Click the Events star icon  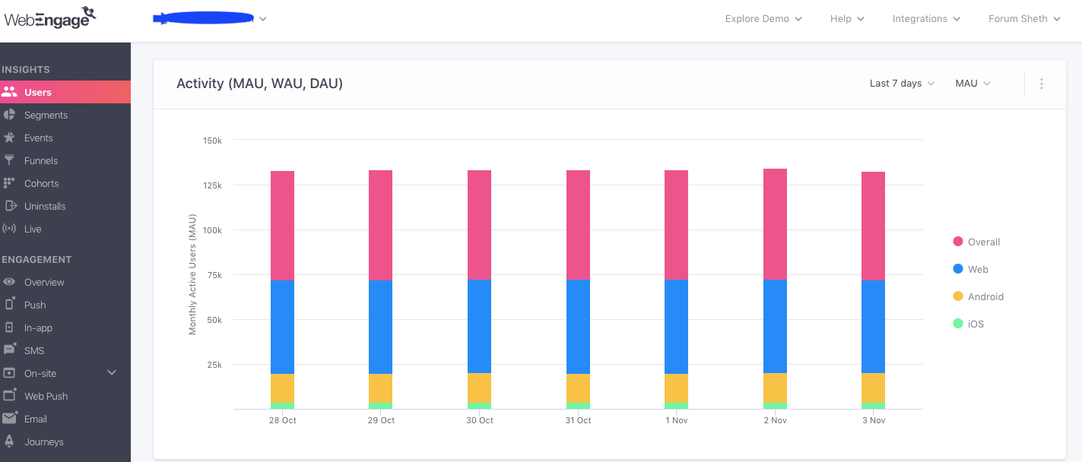click(11, 138)
